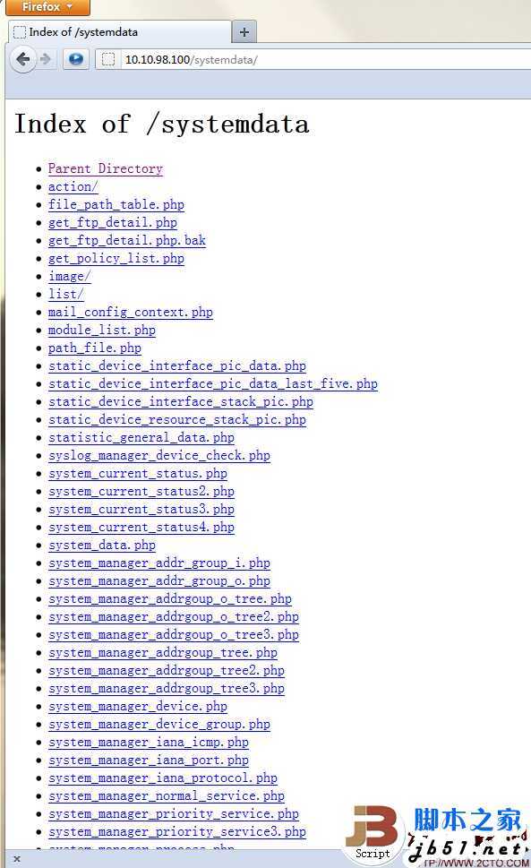
Task: Open the Parent Directory link
Action: coord(106,168)
